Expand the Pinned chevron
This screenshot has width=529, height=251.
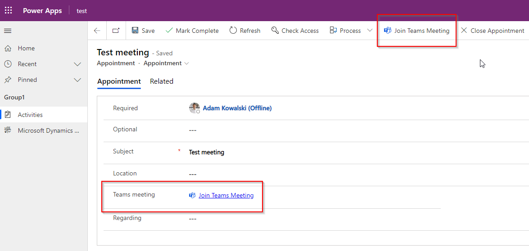(x=77, y=80)
